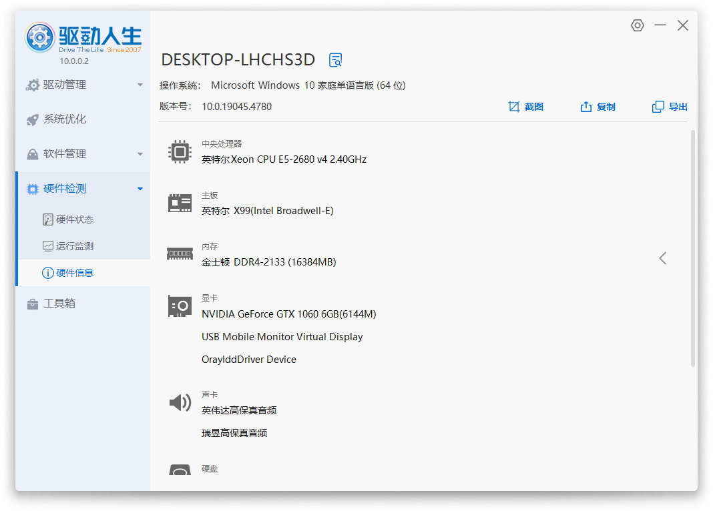Click the 中央处理器 label
Image resolution: width=713 pixels, height=511 pixels.
(222, 144)
